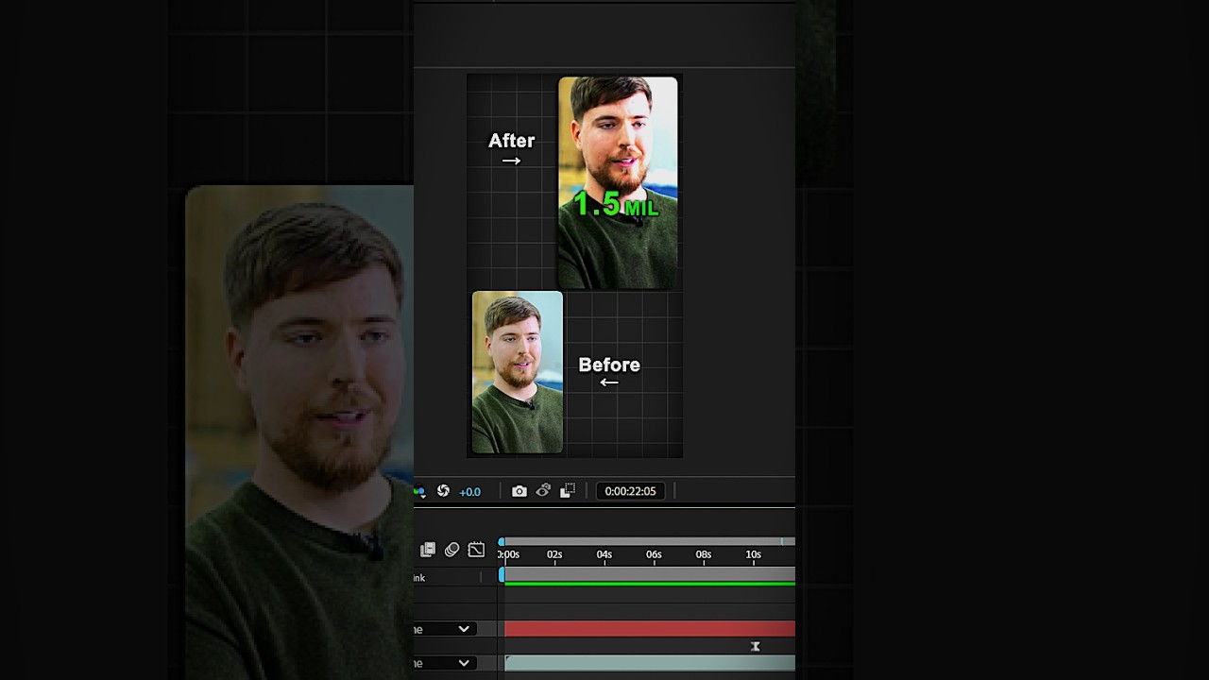Click the 08s mark on time ruler
Image resolution: width=1209 pixels, height=680 pixels.
point(703,555)
